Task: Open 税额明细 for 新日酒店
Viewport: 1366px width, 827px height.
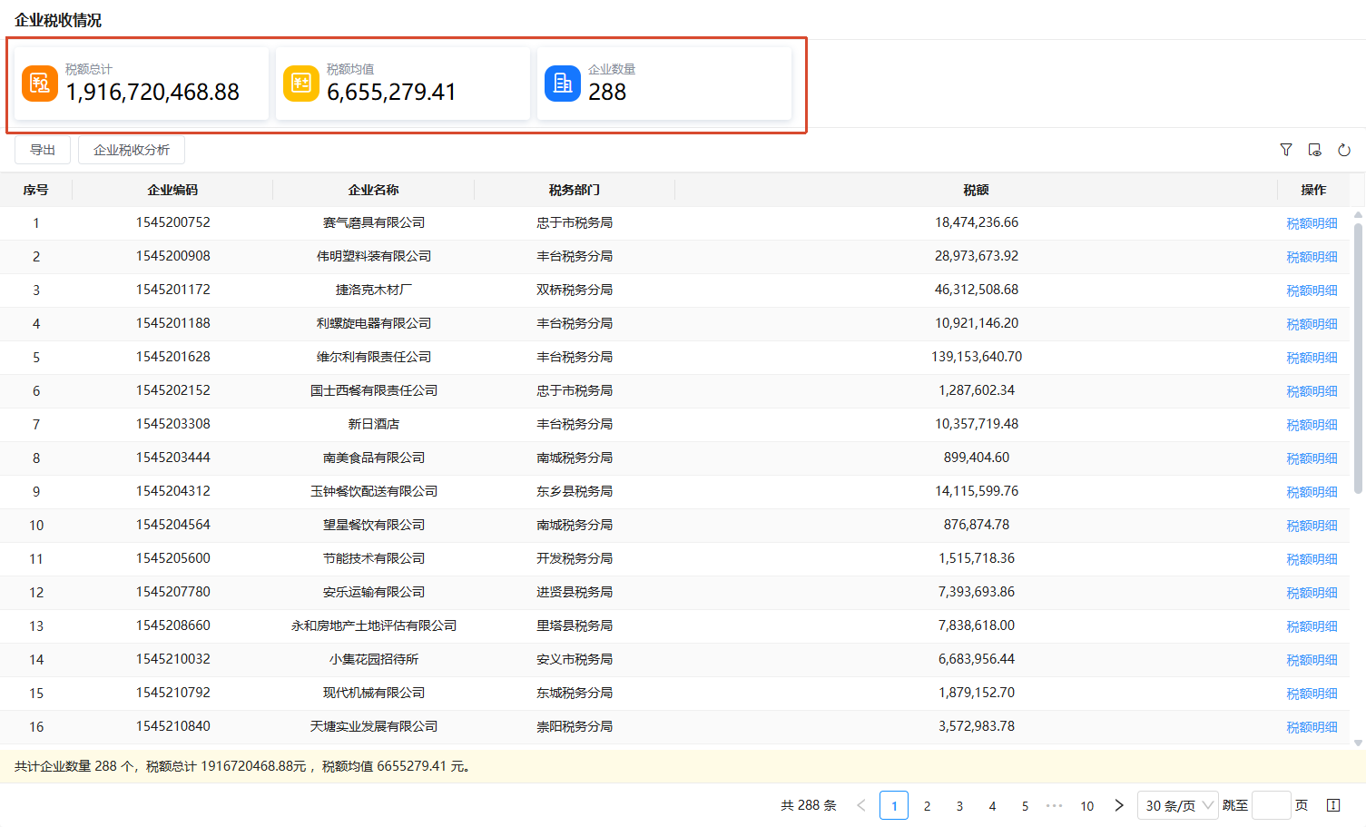Action: coord(1312,425)
